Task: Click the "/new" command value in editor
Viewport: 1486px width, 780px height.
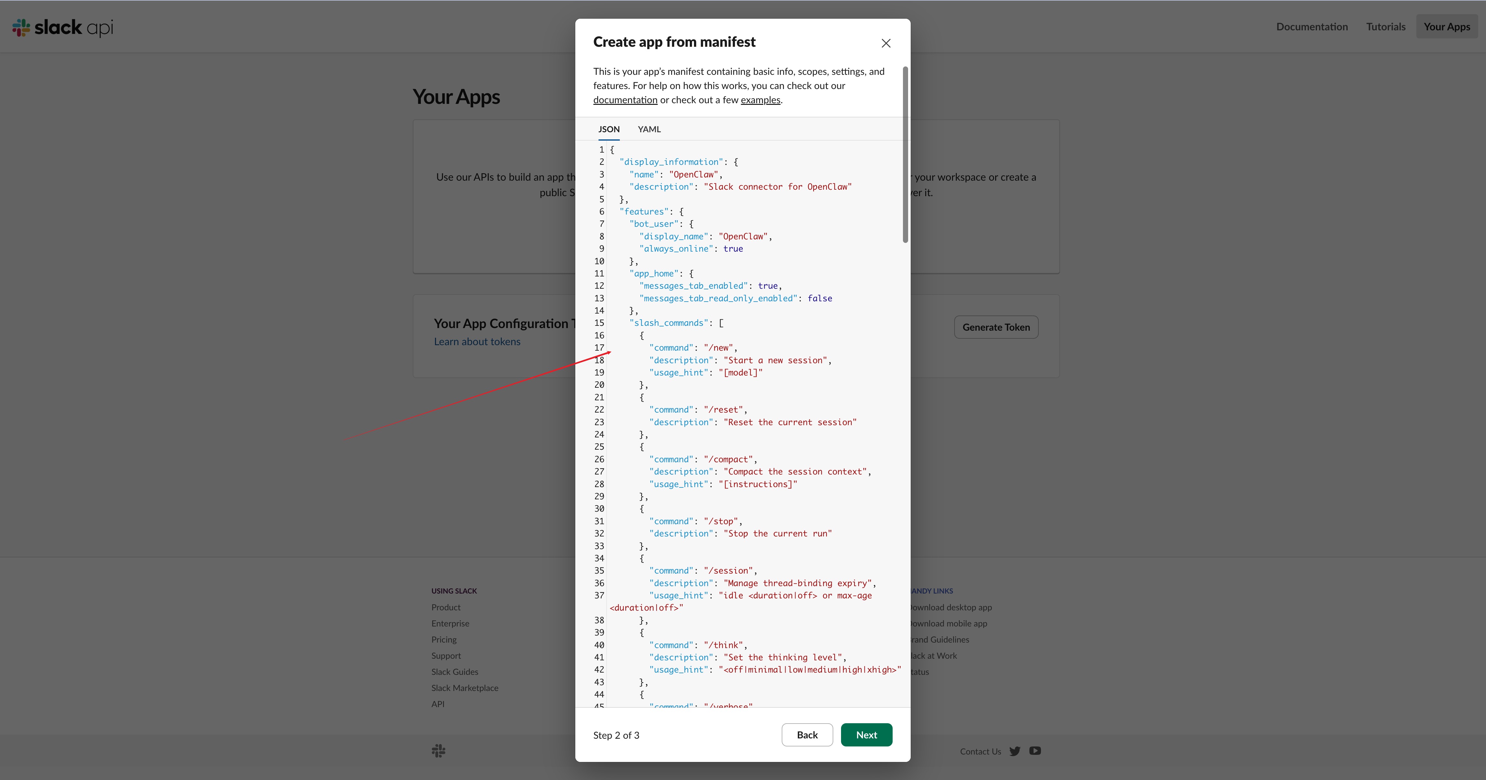Action: 718,348
